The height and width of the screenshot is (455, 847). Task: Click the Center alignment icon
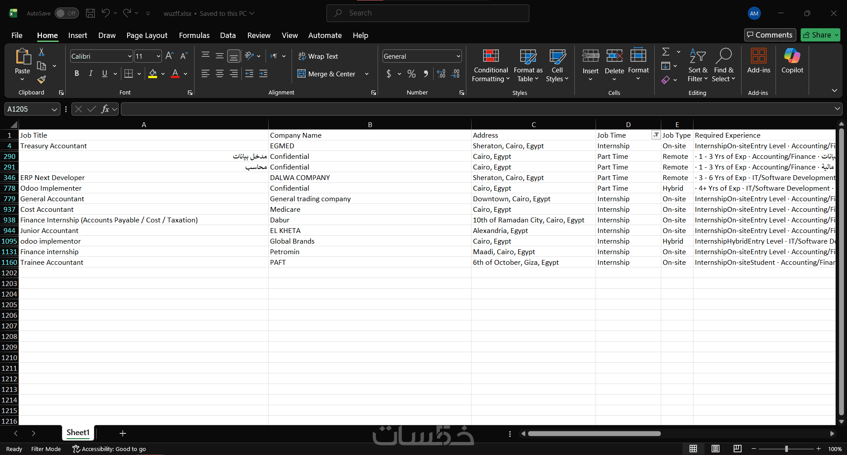tap(220, 74)
